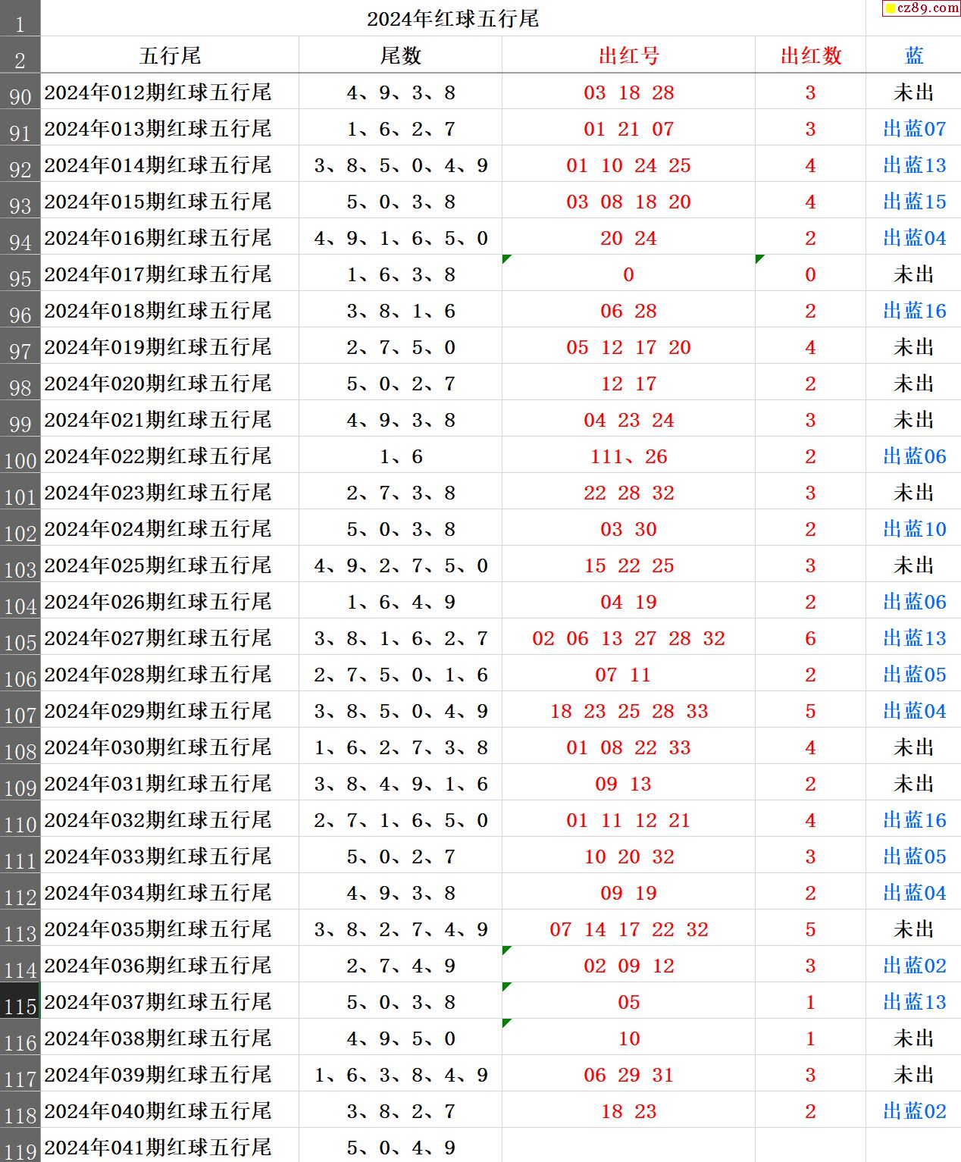Click the 出红号 header cell
This screenshot has height=1162, width=961.
pos(628,55)
